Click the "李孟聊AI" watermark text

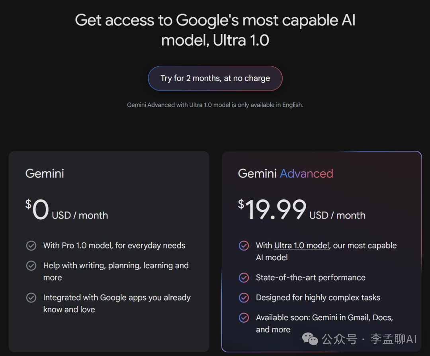click(393, 339)
